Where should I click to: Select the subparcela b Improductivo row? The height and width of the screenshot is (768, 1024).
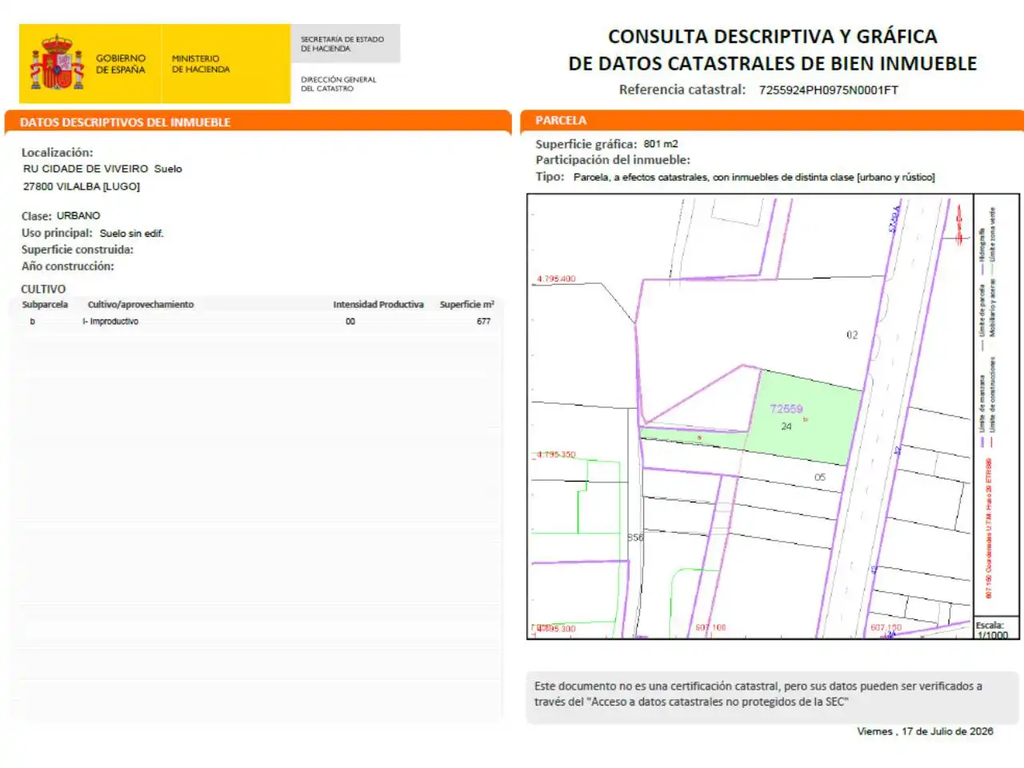click(258, 322)
